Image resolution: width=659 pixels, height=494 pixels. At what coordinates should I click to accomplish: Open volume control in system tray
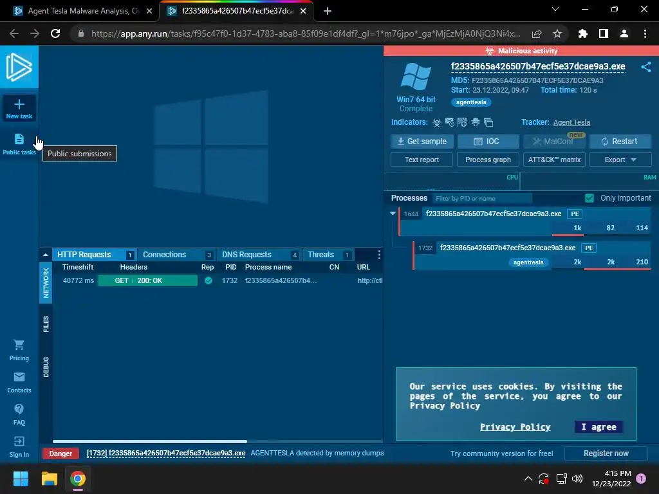click(577, 479)
